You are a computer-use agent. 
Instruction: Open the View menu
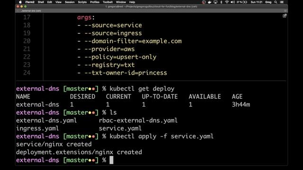tap(58, 2)
